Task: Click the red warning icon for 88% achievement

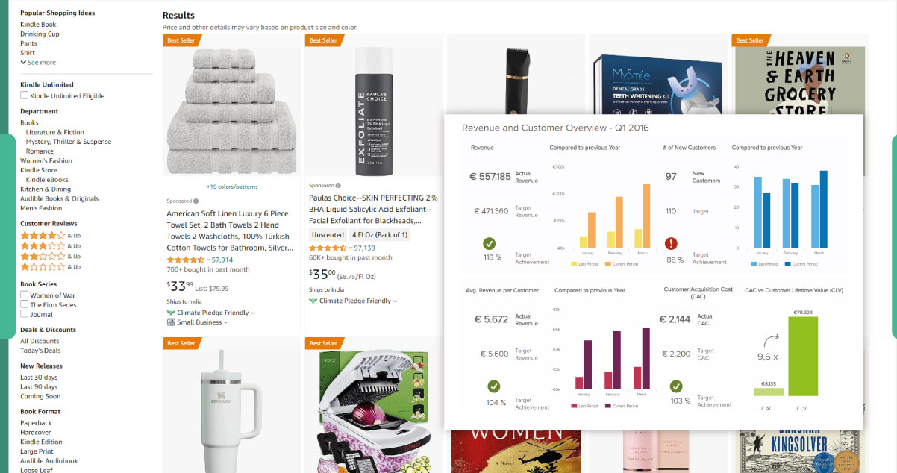Action: point(672,243)
